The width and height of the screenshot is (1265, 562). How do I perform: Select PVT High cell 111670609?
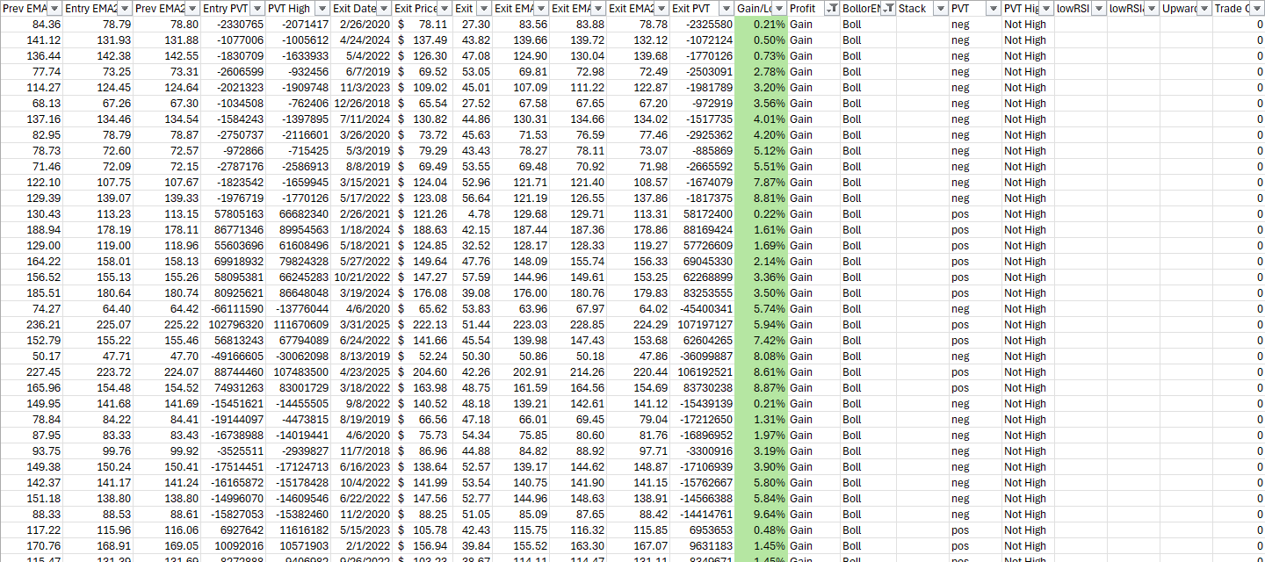pyautogui.click(x=298, y=325)
